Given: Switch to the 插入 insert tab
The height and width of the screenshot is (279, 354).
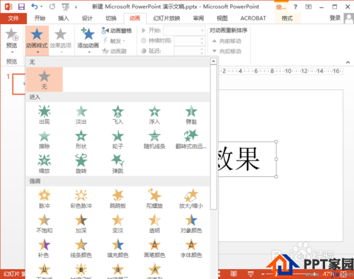Looking at the screenshot, I should (63, 18).
